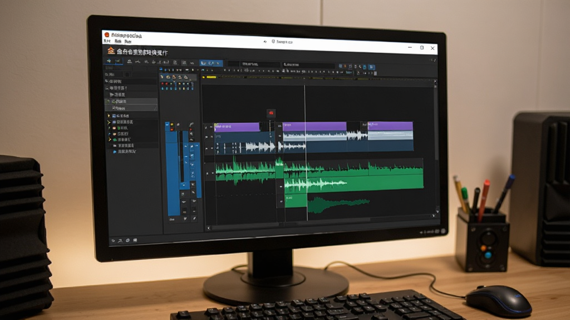Select the leftmost purple clip on the top track
This screenshot has width=570, height=320.
(x=237, y=127)
